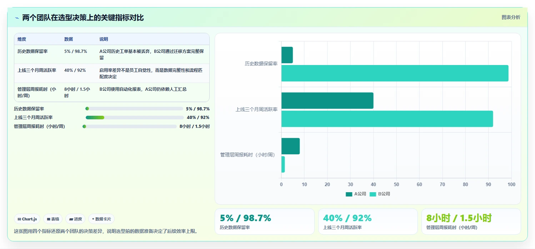The height and width of the screenshot is (249, 535).
Task: Click the 维度 column header
Action: tap(22, 39)
